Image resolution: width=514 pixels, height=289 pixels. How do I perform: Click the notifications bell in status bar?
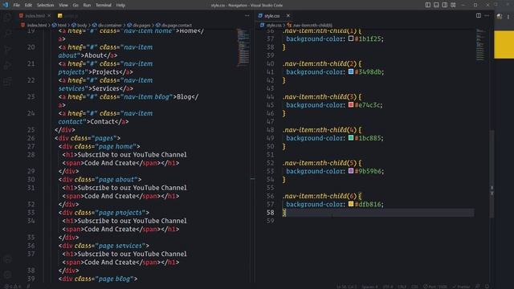(x=487, y=287)
